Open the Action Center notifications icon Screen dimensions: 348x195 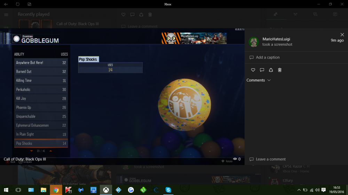coord(324,190)
